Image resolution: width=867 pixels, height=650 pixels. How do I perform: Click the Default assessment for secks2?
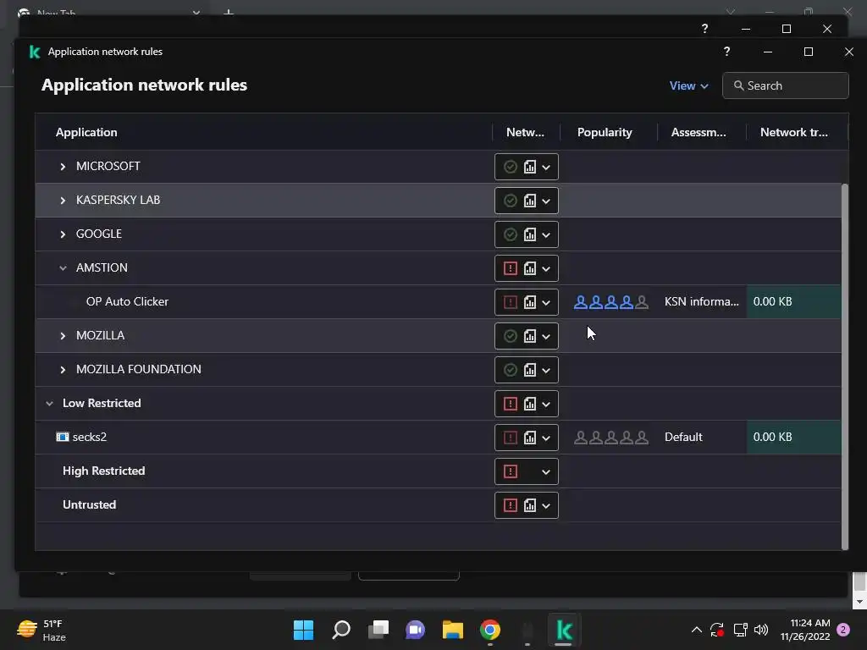coord(683,438)
